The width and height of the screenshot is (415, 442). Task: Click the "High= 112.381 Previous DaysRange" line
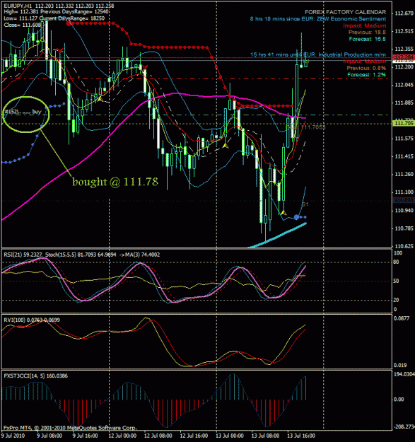coord(56,12)
